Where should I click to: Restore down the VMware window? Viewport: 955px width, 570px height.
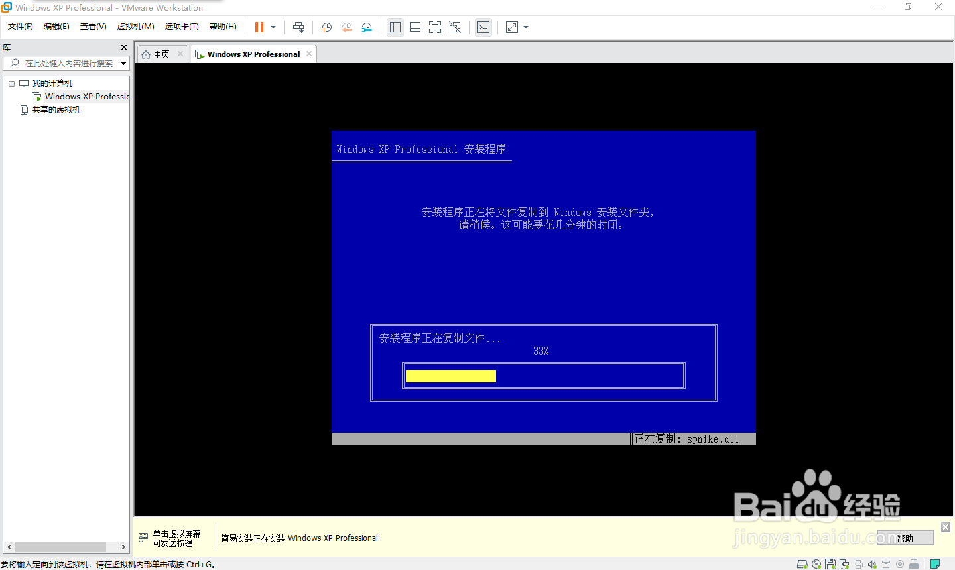[x=908, y=7]
